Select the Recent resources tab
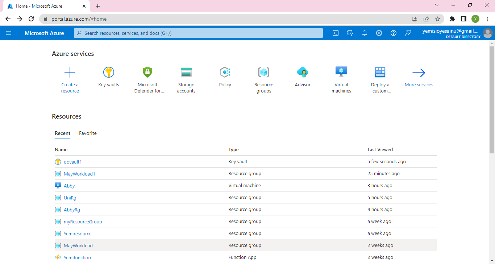The width and height of the screenshot is (495, 264). coord(62,133)
